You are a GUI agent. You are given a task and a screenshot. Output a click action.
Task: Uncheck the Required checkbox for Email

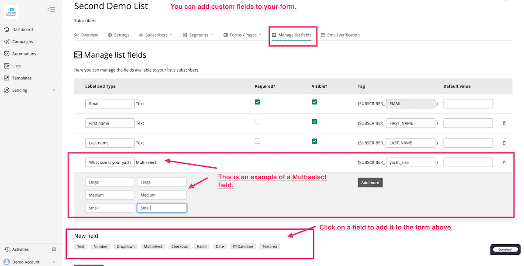coord(257,102)
